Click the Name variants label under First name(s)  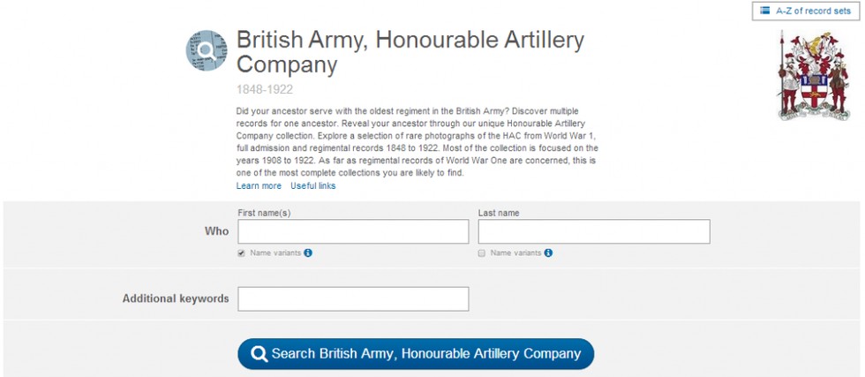[x=275, y=253]
